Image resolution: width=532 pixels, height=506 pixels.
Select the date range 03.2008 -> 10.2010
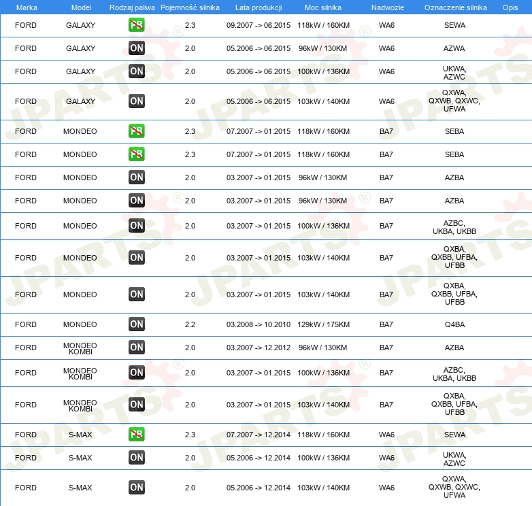point(259,324)
